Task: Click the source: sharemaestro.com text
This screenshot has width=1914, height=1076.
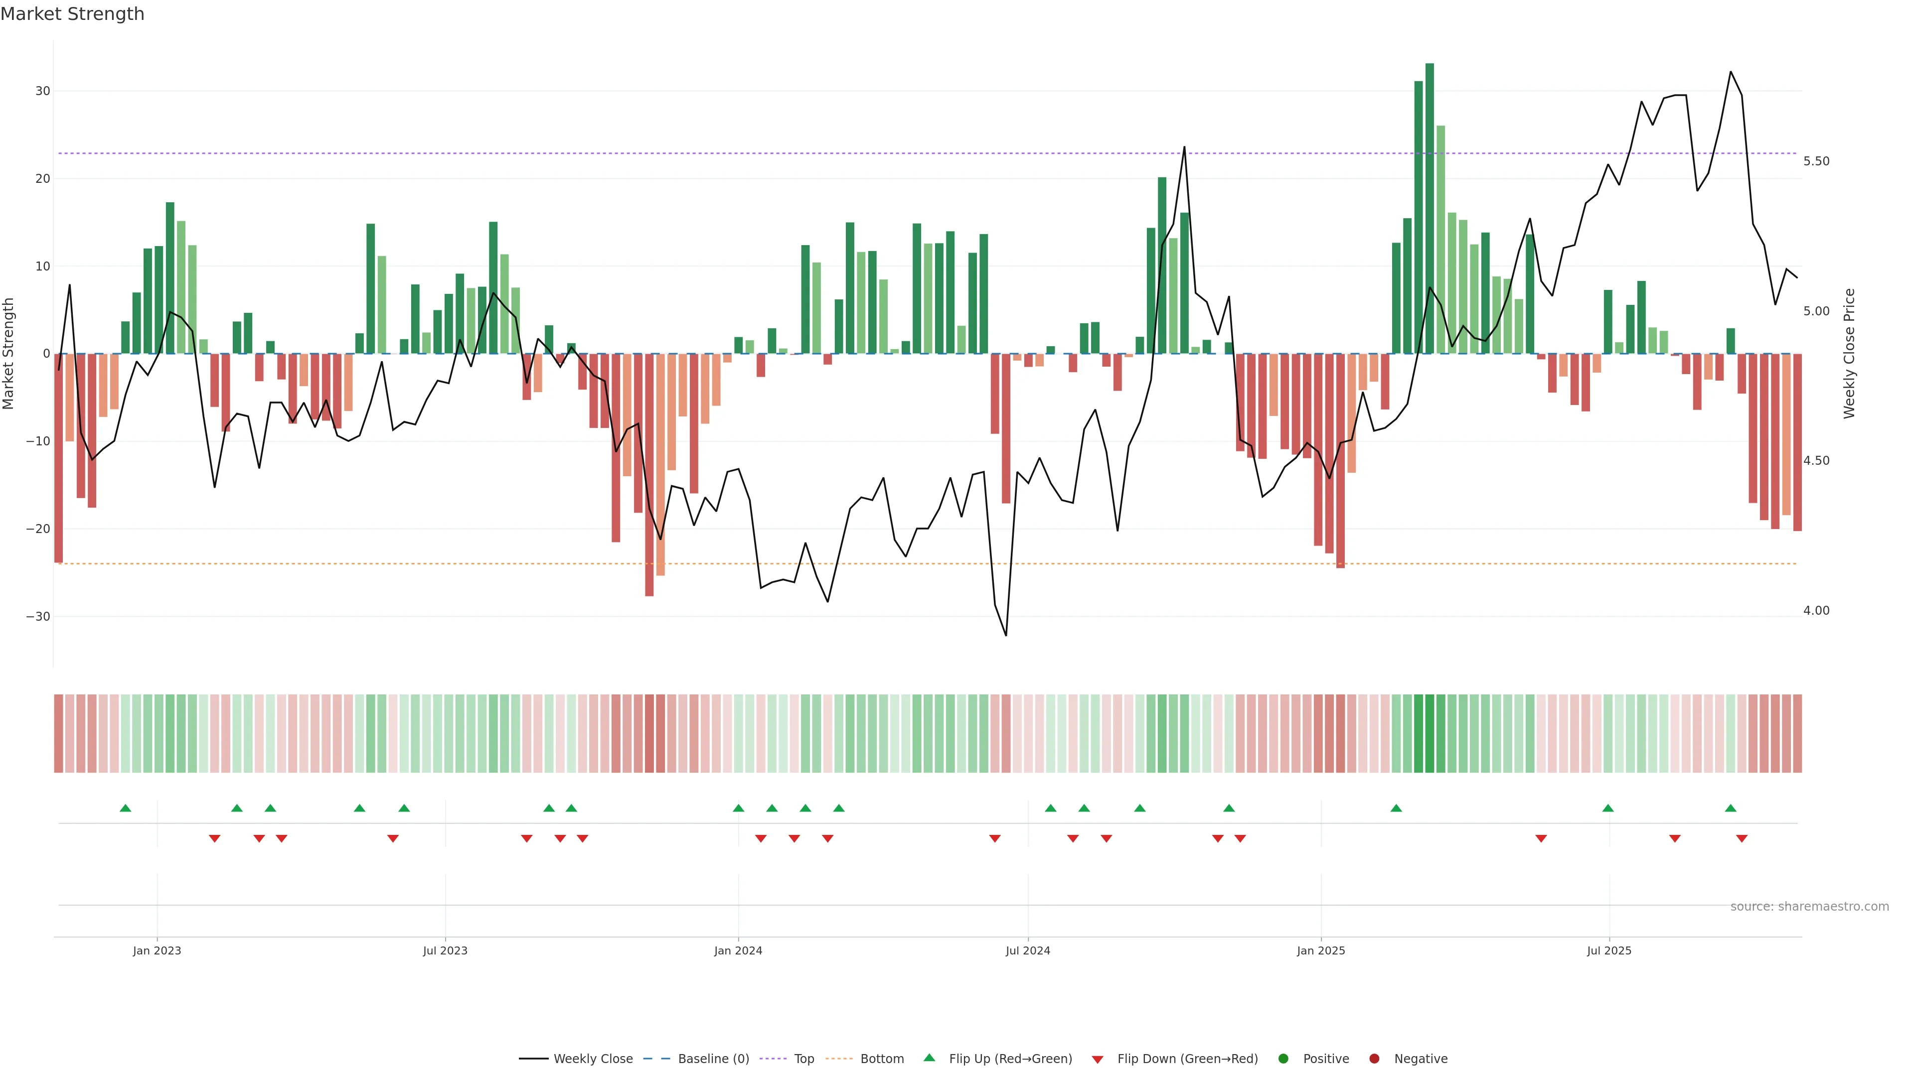Action: click(x=1809, y=906)
